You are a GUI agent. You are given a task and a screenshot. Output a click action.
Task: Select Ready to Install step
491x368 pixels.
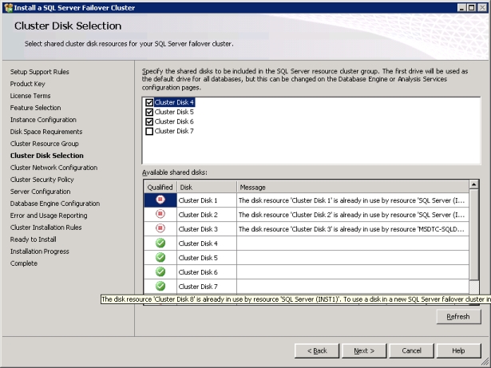coord(34,239)
